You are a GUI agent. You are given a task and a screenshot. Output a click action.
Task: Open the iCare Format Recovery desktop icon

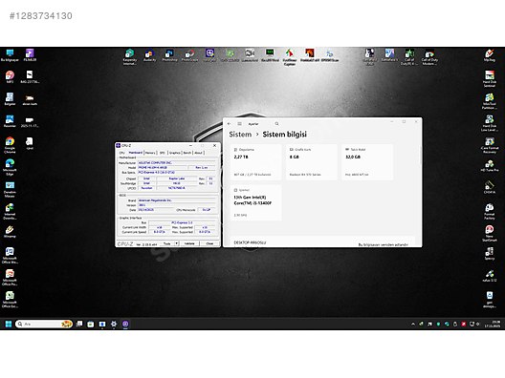pos(490,145)
